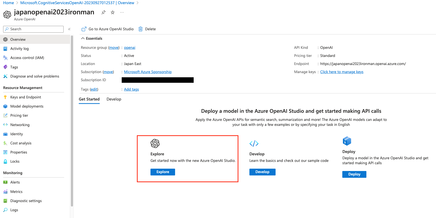
Task: Open Activity log icon in sidebar
Action: point(5,49)
